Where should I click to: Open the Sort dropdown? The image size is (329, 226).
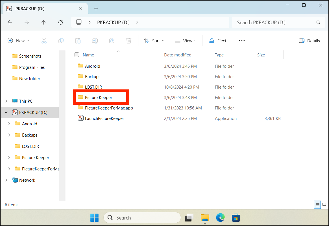point(154,41)
